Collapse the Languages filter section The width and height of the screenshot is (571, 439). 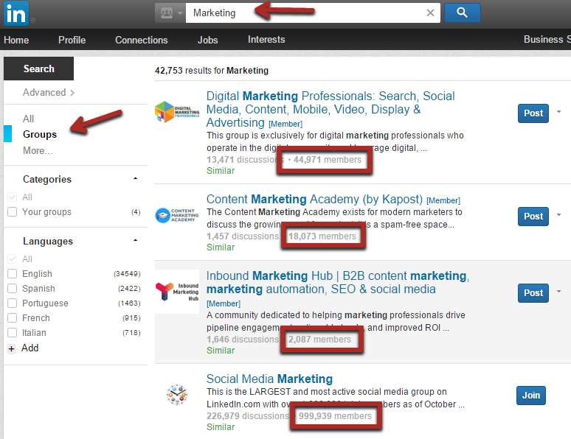point(135,241)
